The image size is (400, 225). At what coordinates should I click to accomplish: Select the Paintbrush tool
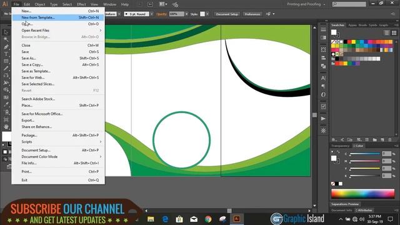tap(6, 68)
